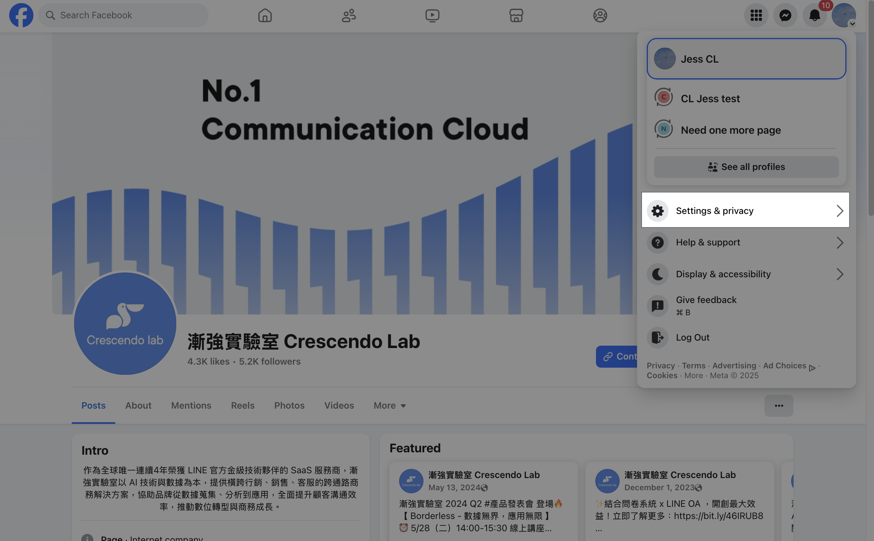Collapse the account menu via profile avatar
Image resolution: width=874 pixels, height=541 pixels.
coord(844,15)
